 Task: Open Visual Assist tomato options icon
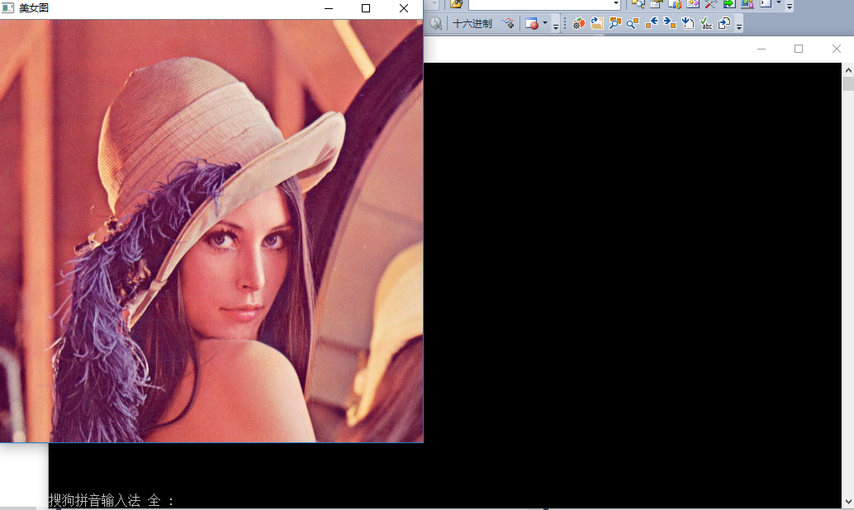point(579,23)
